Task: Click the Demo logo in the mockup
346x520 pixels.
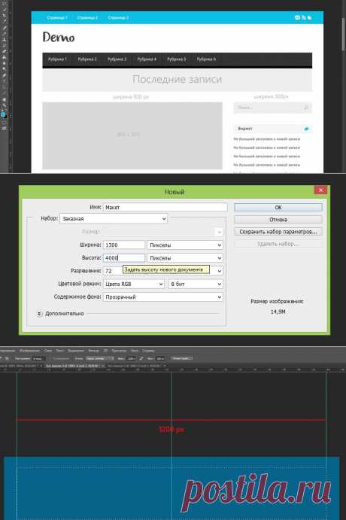Action: pos(59,37)
